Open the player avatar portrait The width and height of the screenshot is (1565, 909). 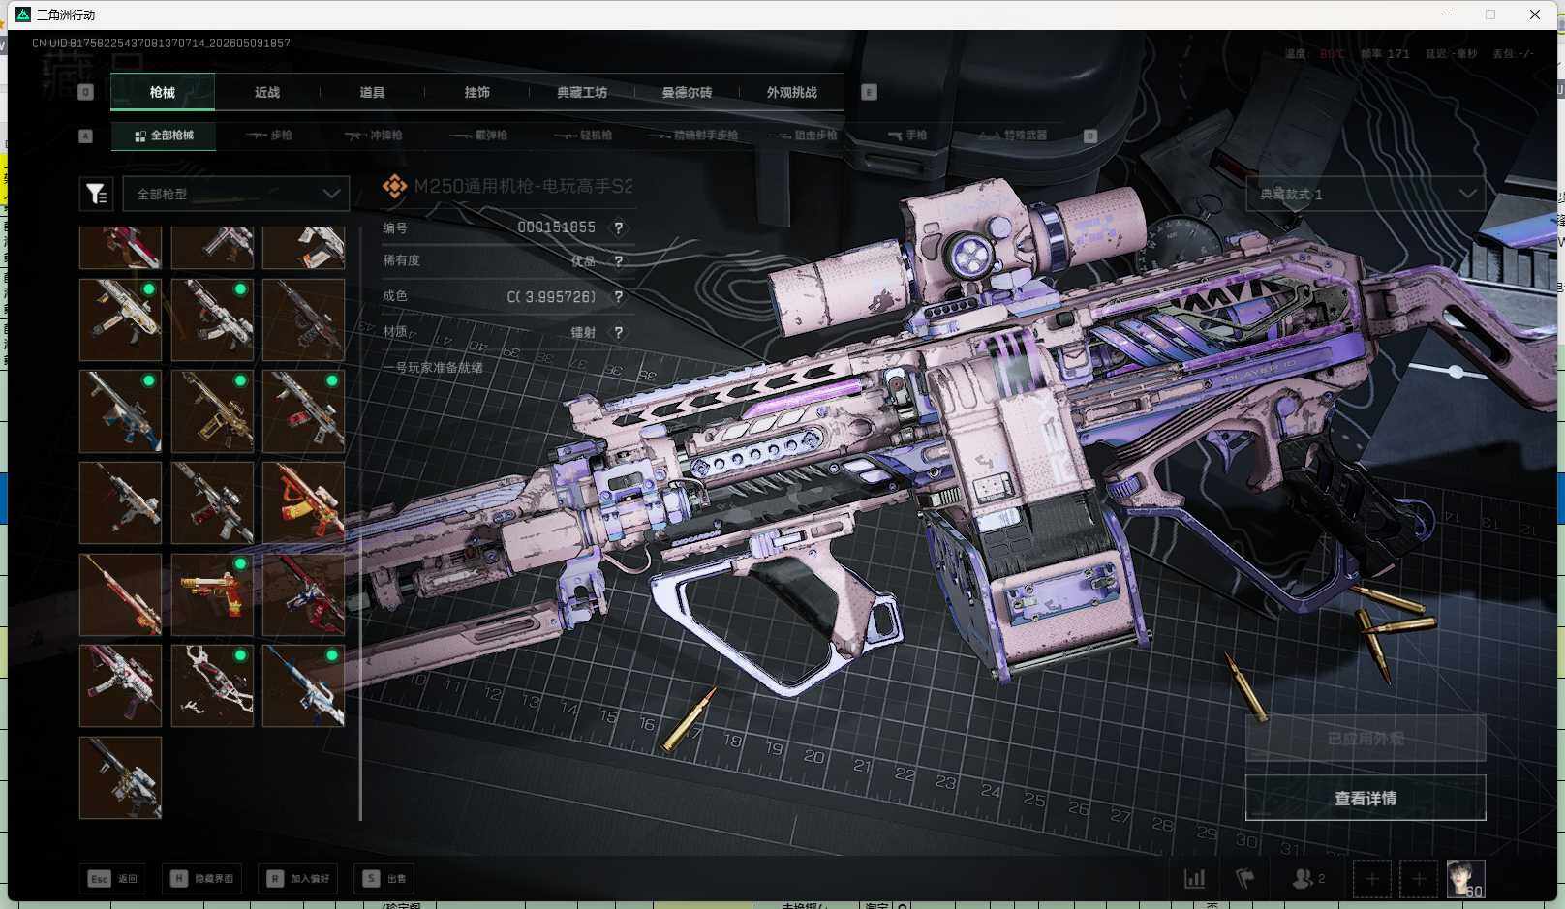(1465, 879)
